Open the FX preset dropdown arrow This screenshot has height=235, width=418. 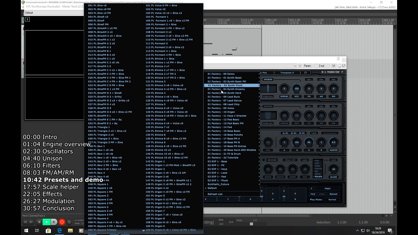(295, 66)
